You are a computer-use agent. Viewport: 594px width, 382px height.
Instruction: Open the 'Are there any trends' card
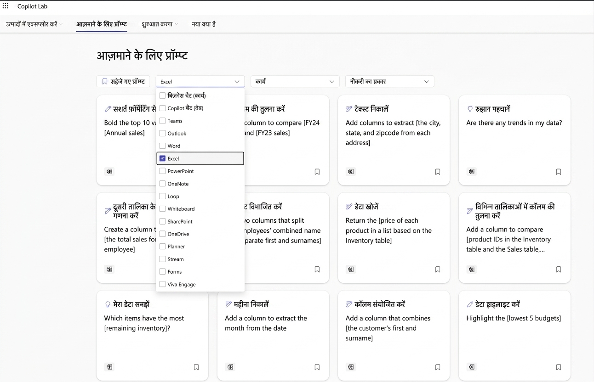(514, 140)
